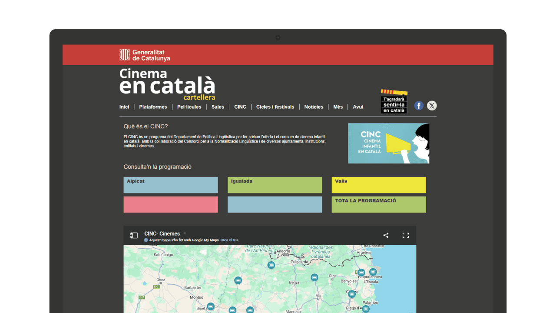Select the cinema marker at Platja d'Aro
Viewport: 556px width, 313px height.
tap(366, 309)
